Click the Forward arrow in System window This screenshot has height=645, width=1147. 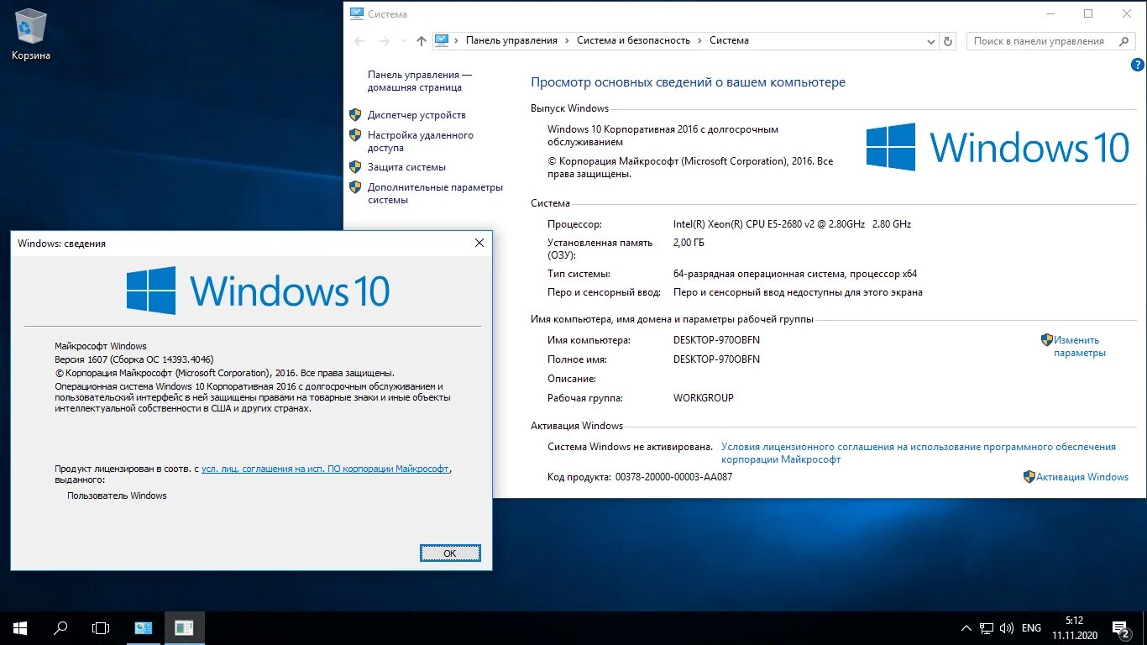click(x=385, y=40)
